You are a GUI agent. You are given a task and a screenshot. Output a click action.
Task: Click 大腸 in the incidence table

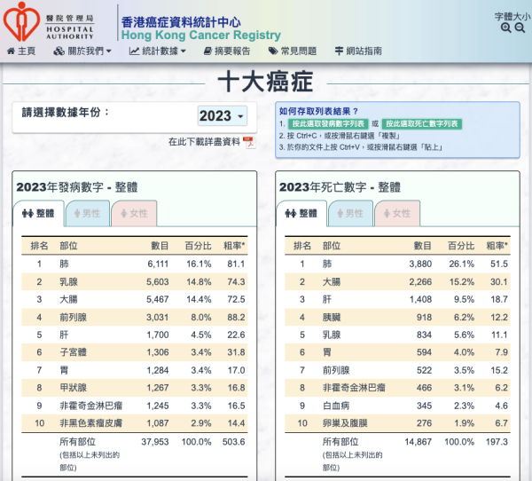pos(68,299)
